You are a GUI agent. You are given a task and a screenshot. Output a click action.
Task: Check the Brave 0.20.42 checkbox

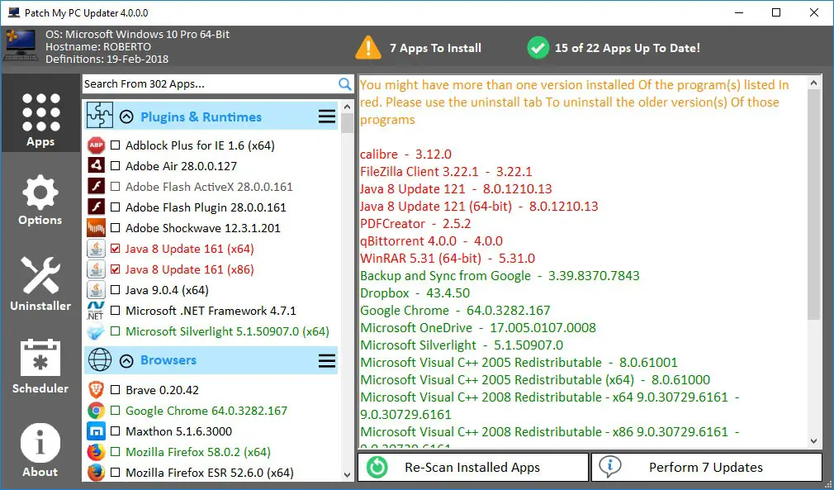[x=115, y=390]
